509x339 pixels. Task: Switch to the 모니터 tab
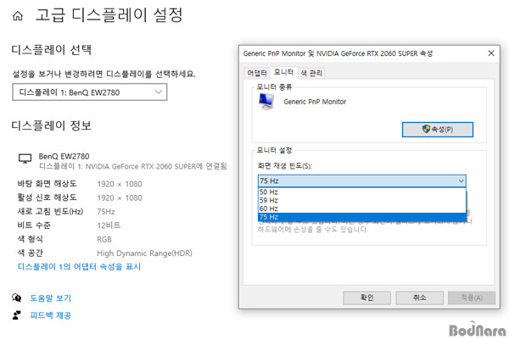tap(283, 72)
